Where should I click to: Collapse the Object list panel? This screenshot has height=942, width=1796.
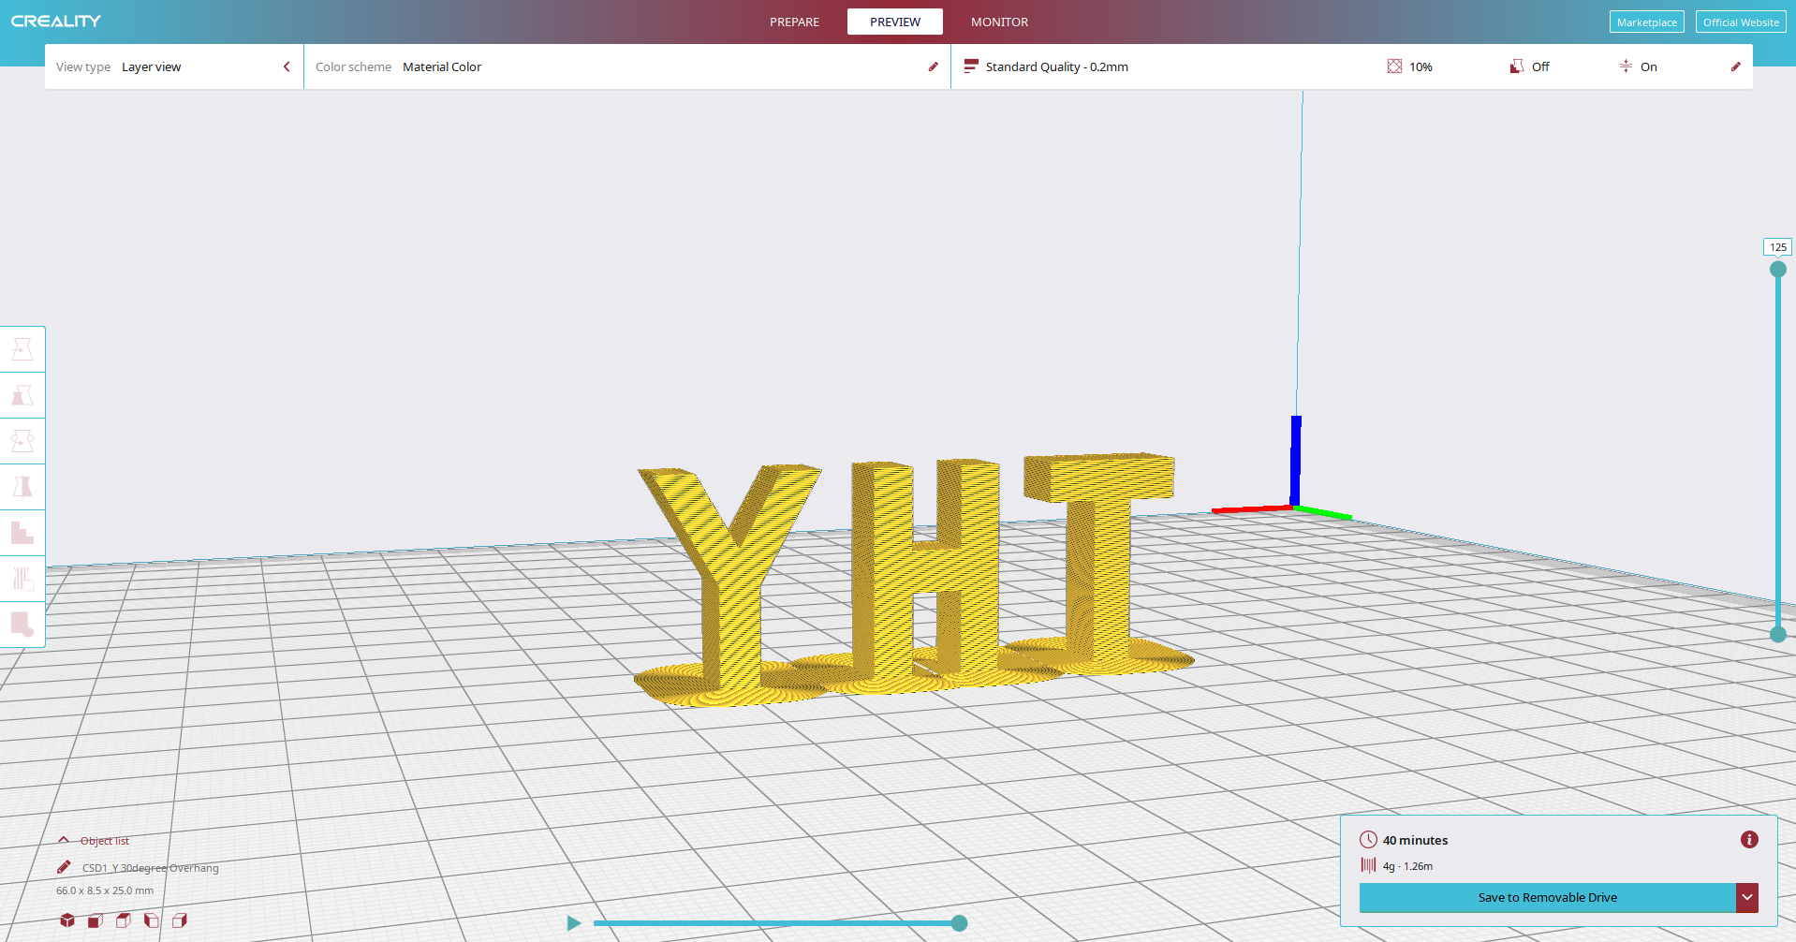(x=64, y=841)
